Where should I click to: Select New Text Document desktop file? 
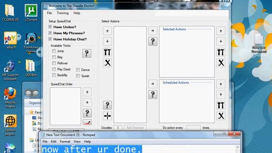point(259,43)
